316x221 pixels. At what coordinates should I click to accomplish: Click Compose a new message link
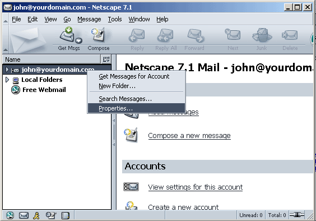(x=189, y=136)
